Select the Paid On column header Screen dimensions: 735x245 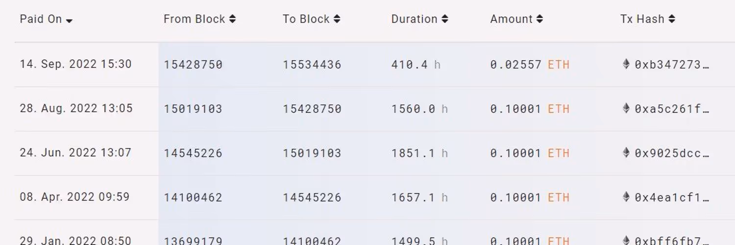pyautogui.click(x=41, y=19)
